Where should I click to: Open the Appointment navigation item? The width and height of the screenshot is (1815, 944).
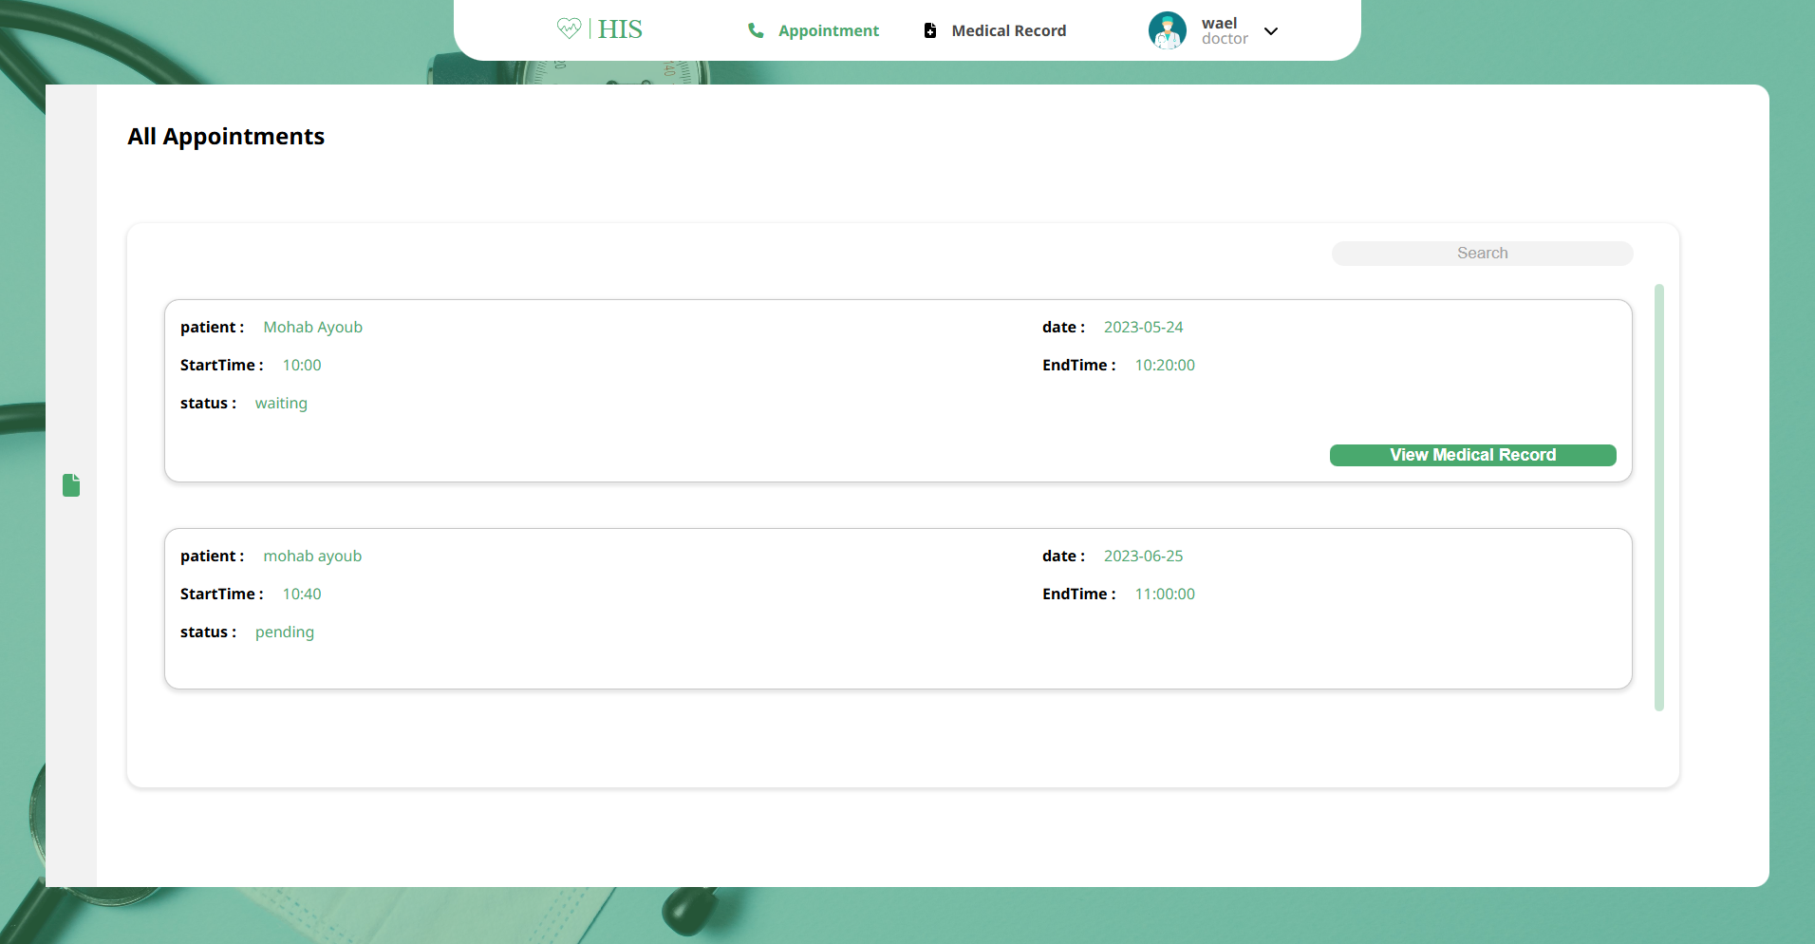827,29
